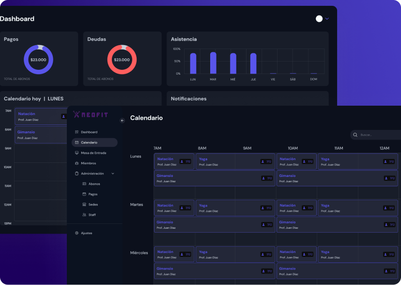The image size is (401, 285).
Task: Click the Miembros people icon
Action: tap(77, 163)
